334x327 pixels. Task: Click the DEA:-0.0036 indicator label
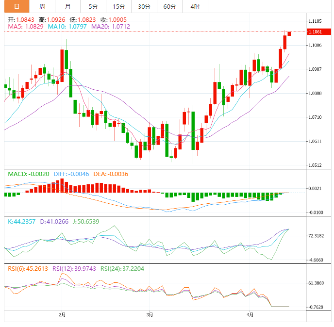pos(111,174)
